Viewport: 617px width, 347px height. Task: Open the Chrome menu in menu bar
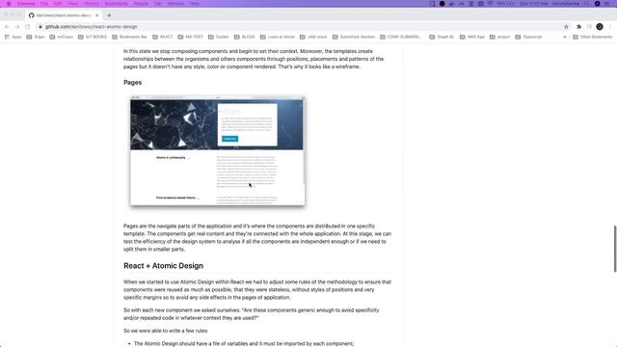pos(26,4)
